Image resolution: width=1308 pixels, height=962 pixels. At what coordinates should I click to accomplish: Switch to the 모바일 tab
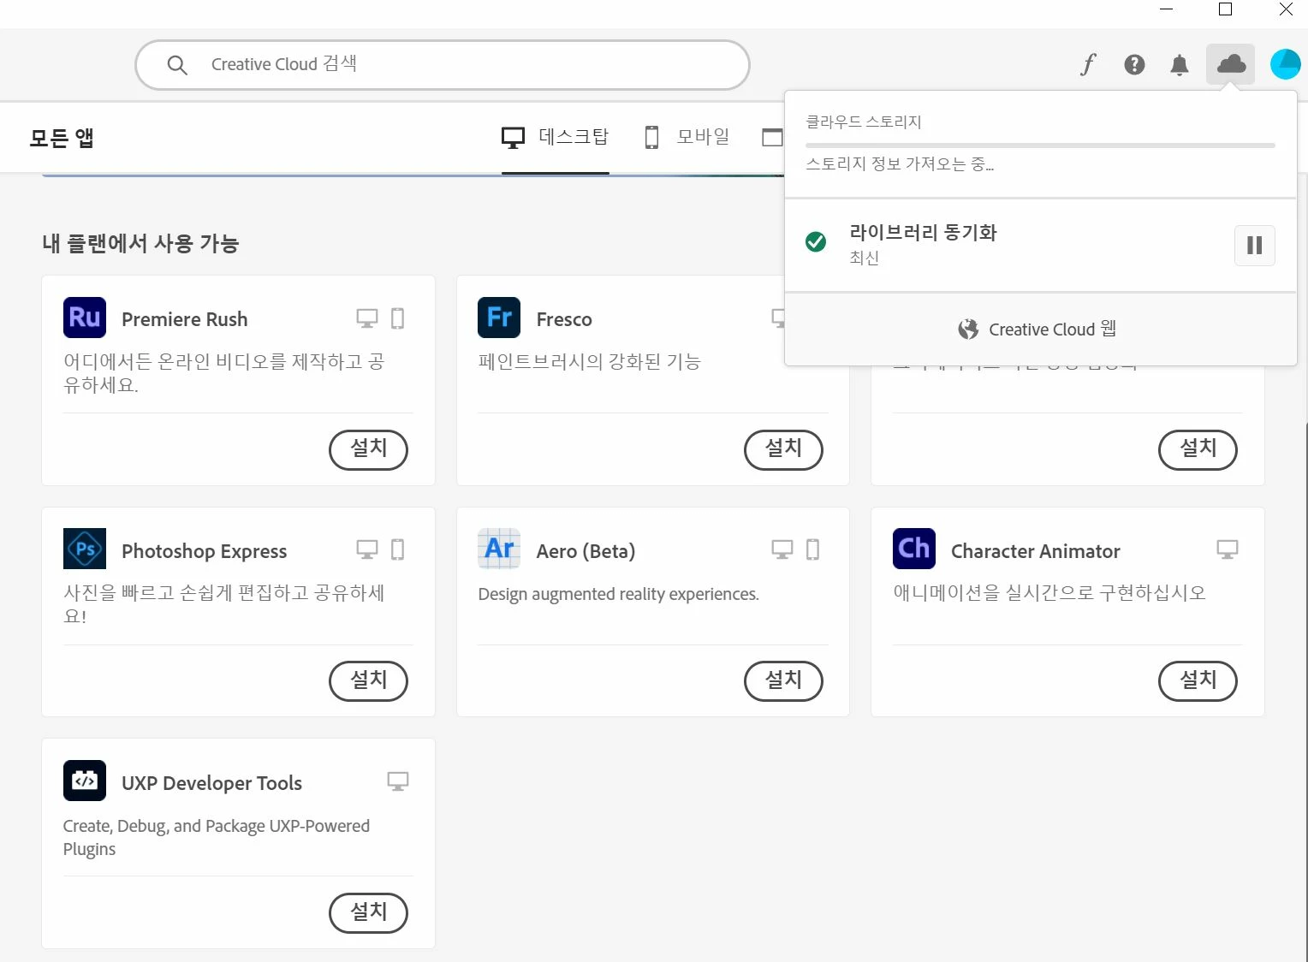[x=687, y=137]
